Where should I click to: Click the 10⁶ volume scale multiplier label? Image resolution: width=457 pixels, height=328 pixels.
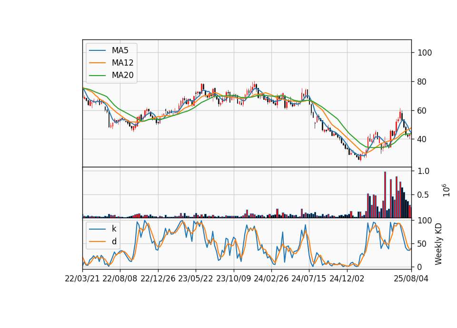point(446,190)
